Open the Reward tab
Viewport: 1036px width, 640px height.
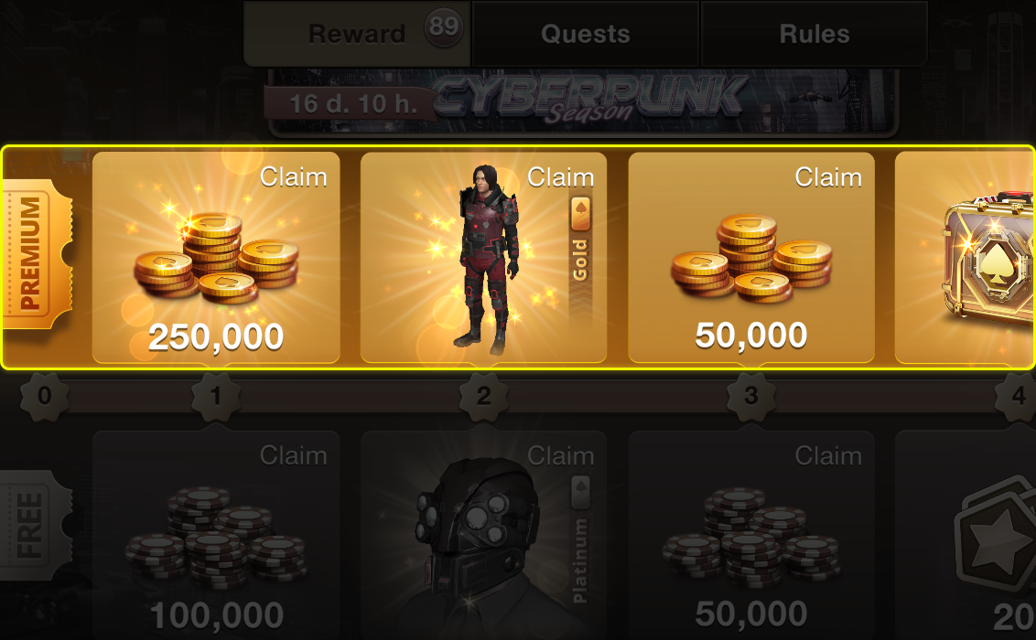click(x=357, y=33)
